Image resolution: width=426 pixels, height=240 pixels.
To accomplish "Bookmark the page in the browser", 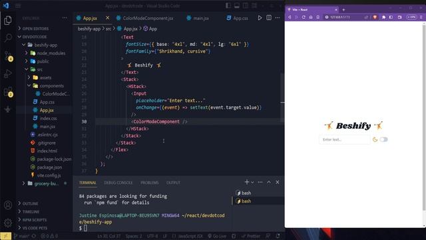I will tap(318, 17).
